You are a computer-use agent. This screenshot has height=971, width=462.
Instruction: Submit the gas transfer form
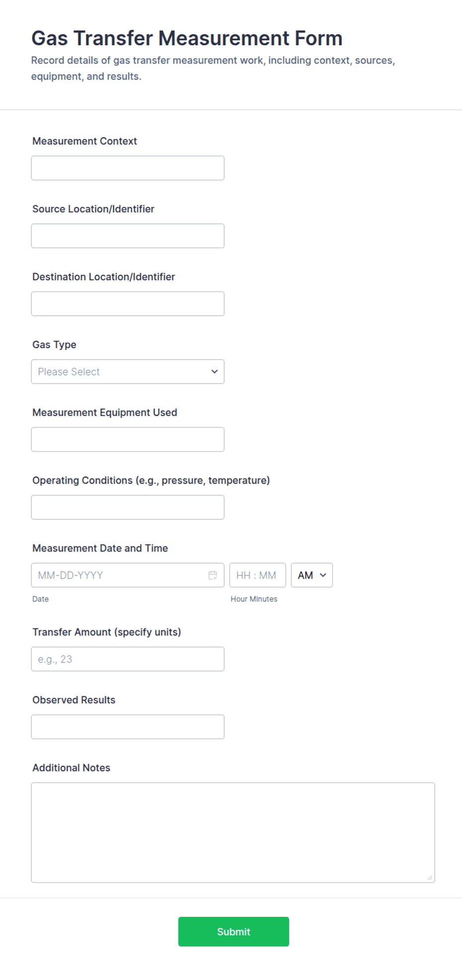coord(233,932)
